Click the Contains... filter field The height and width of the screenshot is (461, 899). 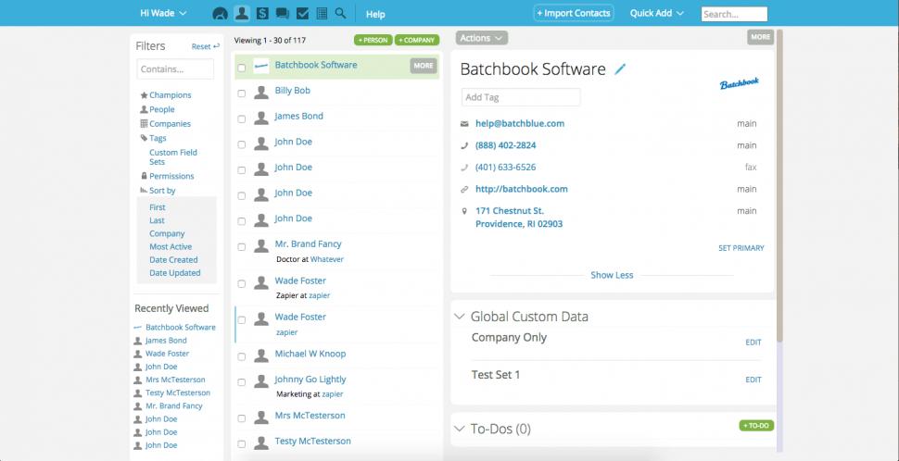[x=175, y=69]
